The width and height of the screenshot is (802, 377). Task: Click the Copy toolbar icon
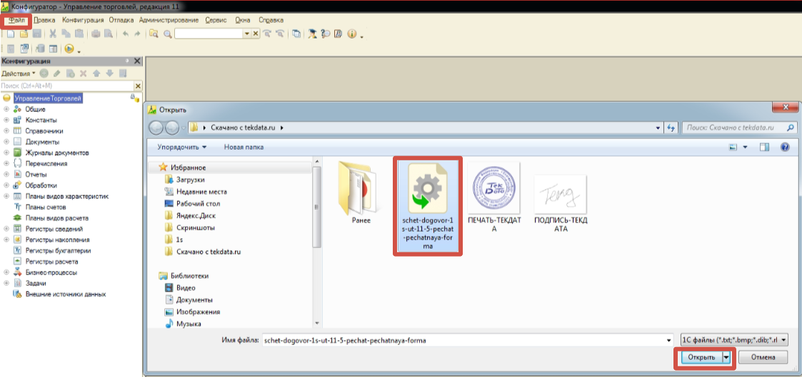click(66, 33)
